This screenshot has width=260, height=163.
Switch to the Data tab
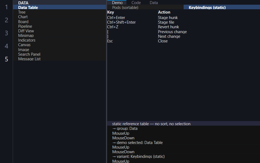[x=154, y=2]
